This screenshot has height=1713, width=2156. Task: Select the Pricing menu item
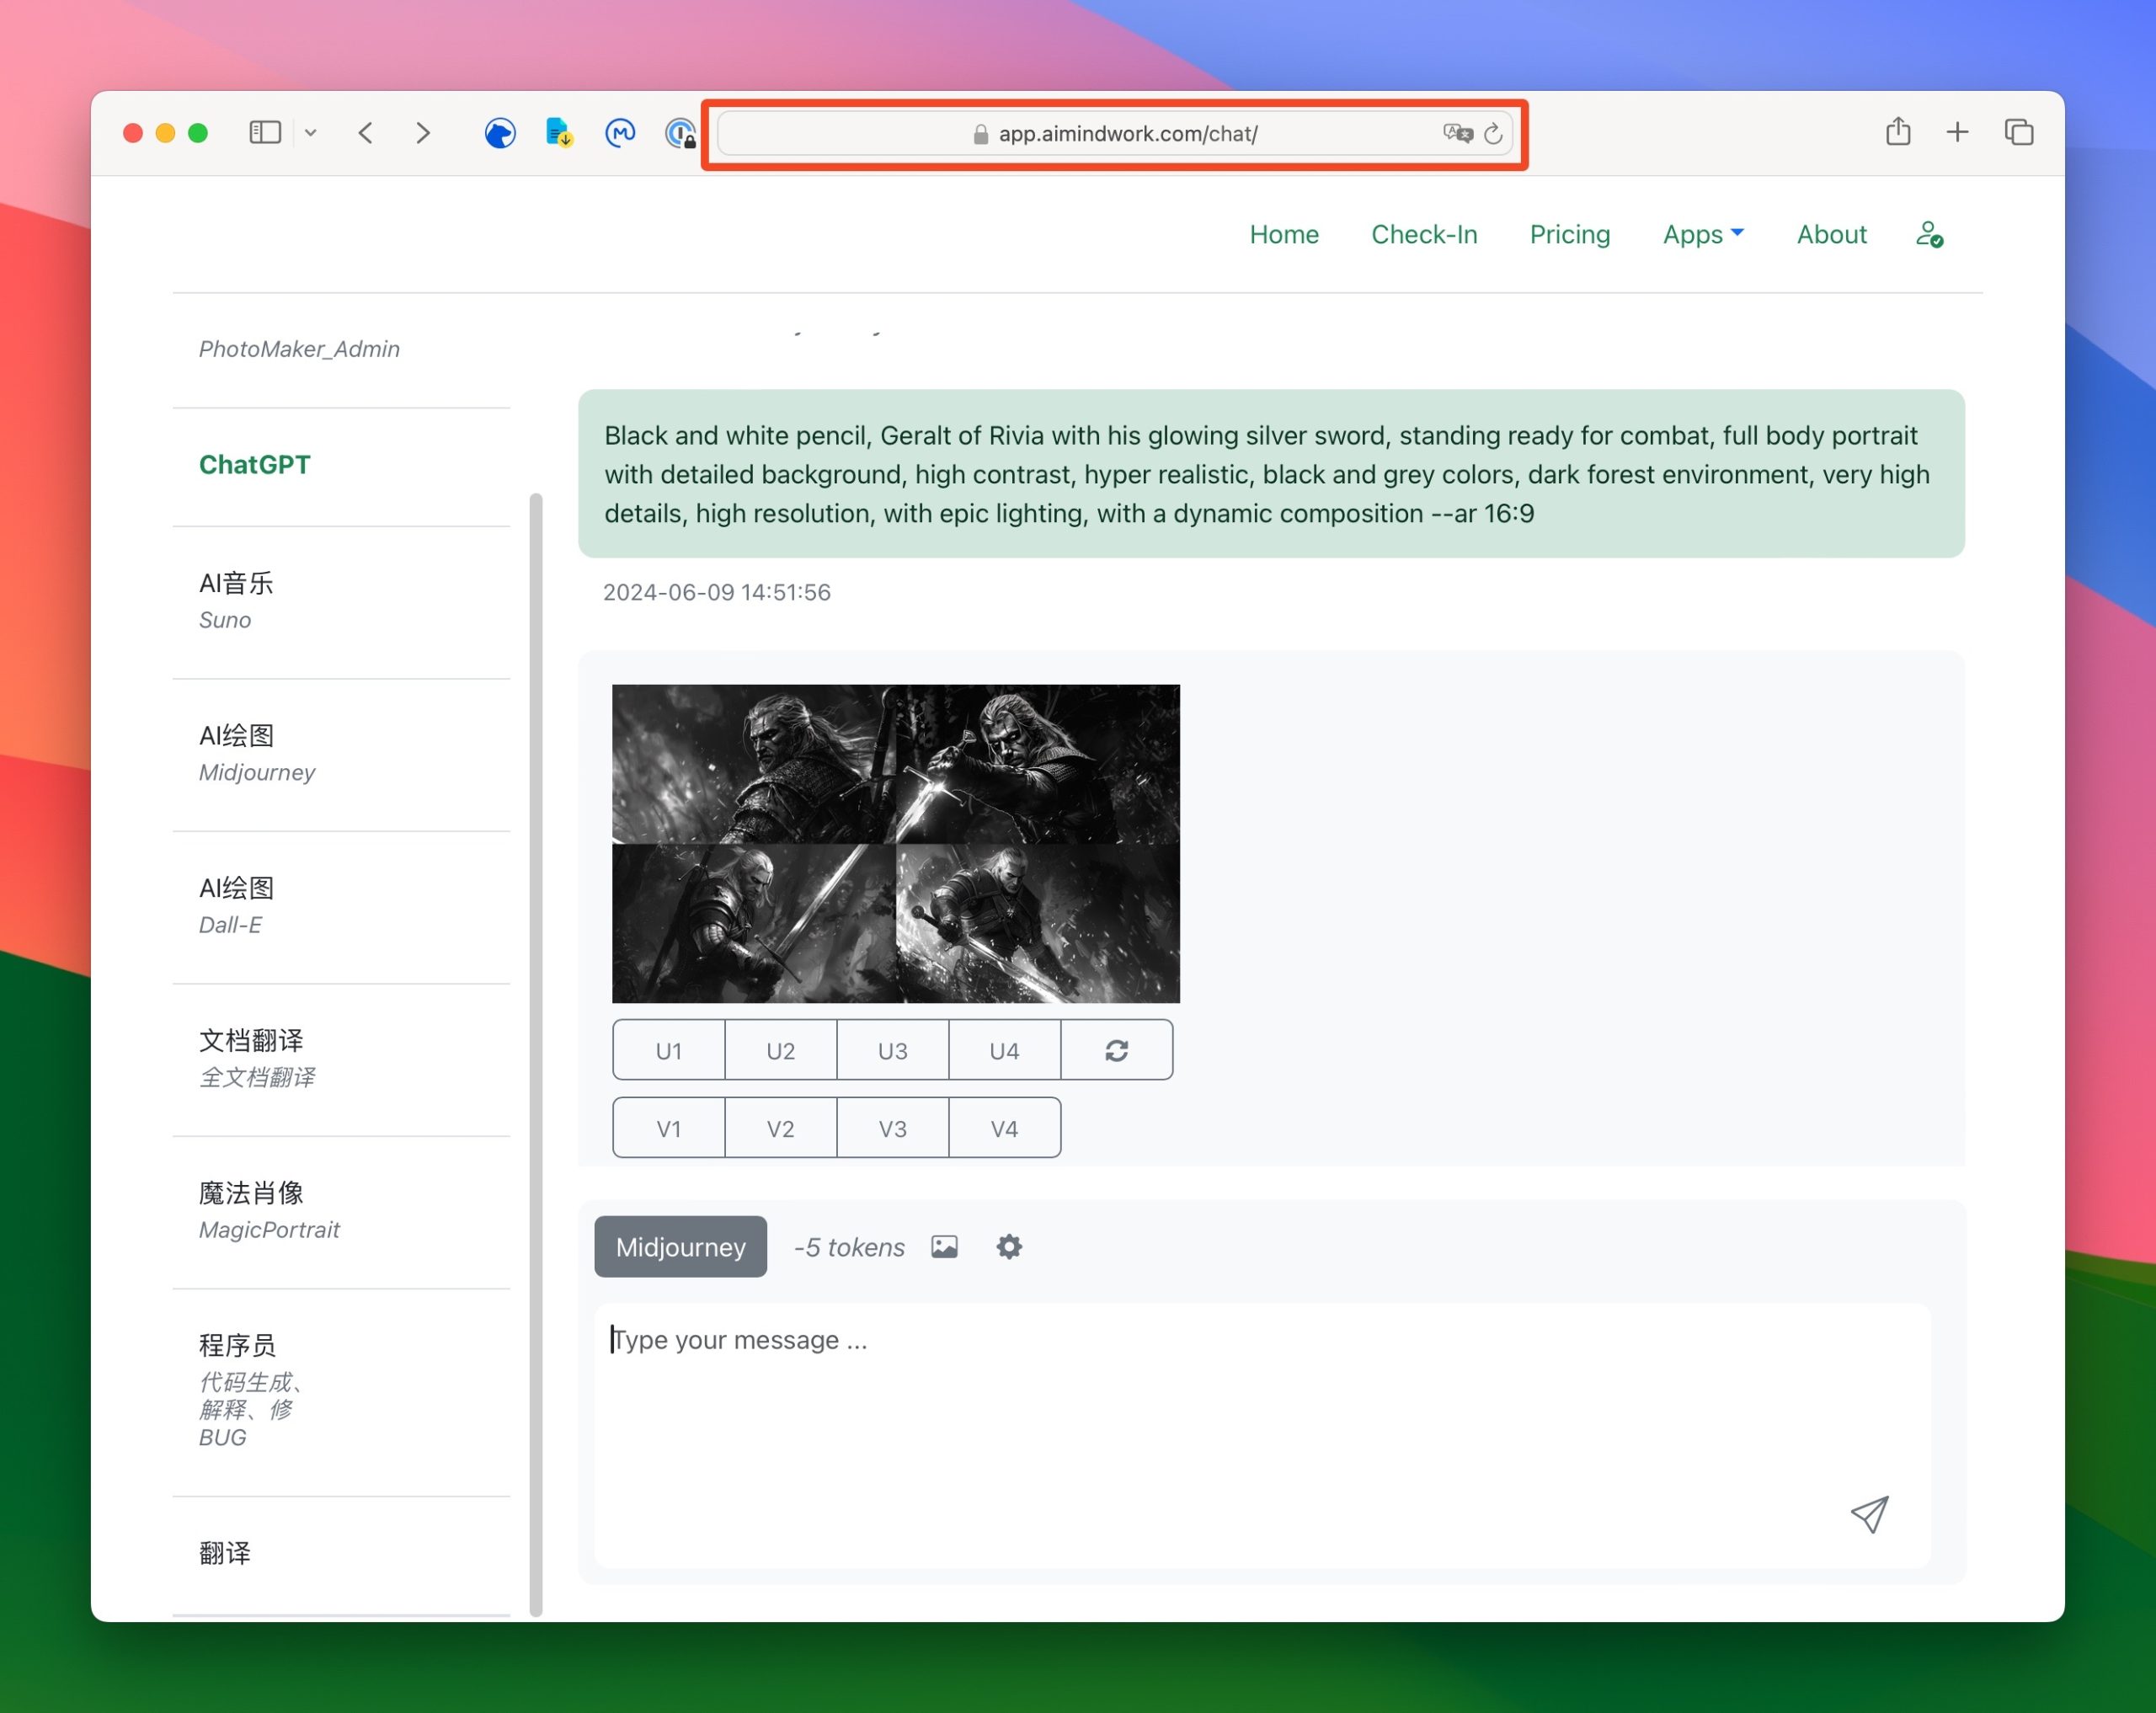pos(1570,234)
